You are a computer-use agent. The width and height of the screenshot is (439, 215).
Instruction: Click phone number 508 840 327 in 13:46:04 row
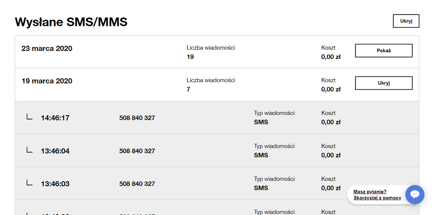tap(137, 151)
